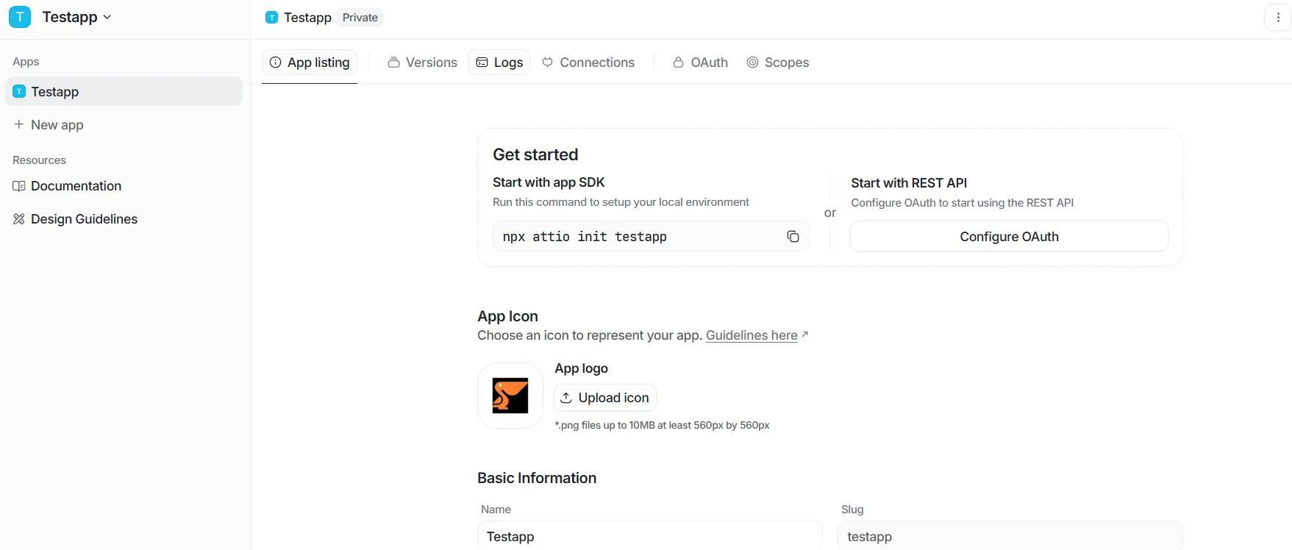Image resolution: width=1292 pixels, height=550 pixels.
Task: Select the OAuth tab
Action: 700,63
